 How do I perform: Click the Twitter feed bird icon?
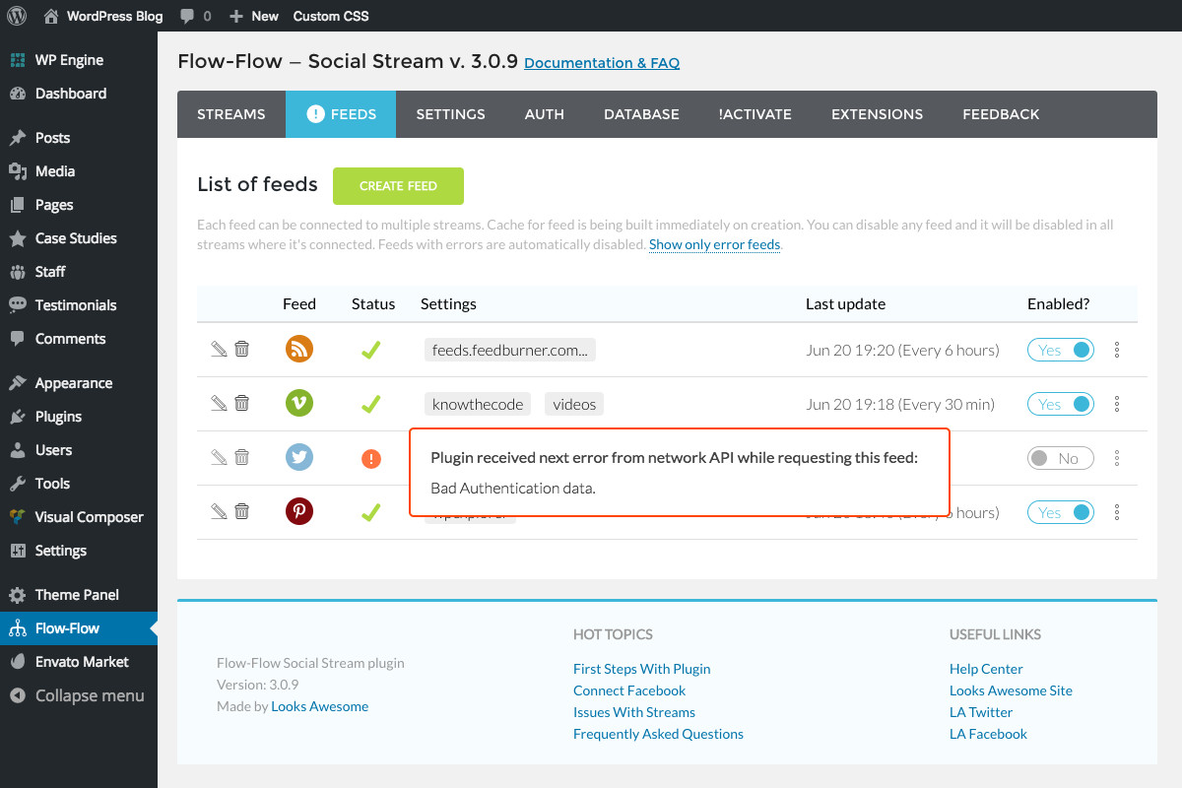point(299,458)
